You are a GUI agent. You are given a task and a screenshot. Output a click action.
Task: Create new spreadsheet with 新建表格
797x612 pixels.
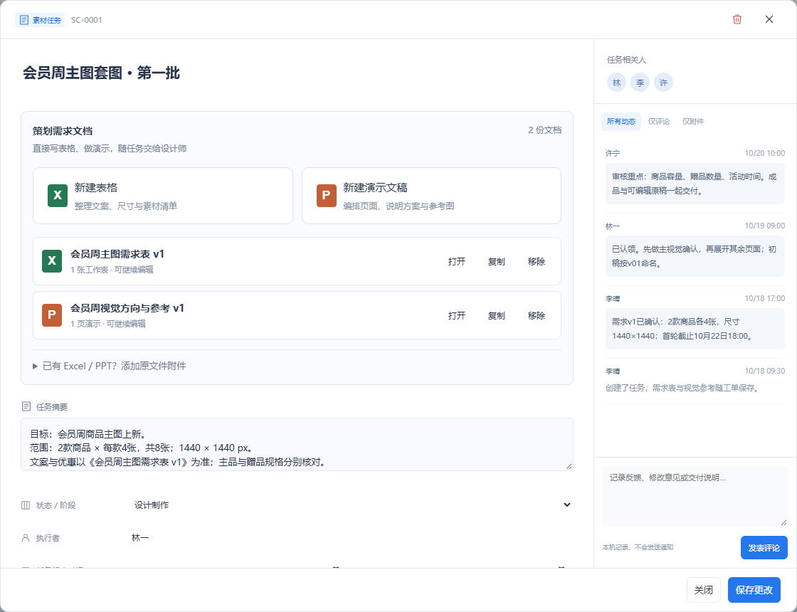click(163, 196)
